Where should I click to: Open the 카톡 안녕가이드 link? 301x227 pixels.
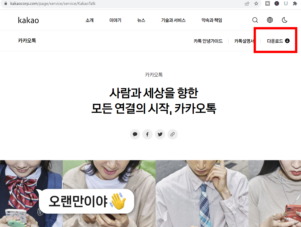209,41
